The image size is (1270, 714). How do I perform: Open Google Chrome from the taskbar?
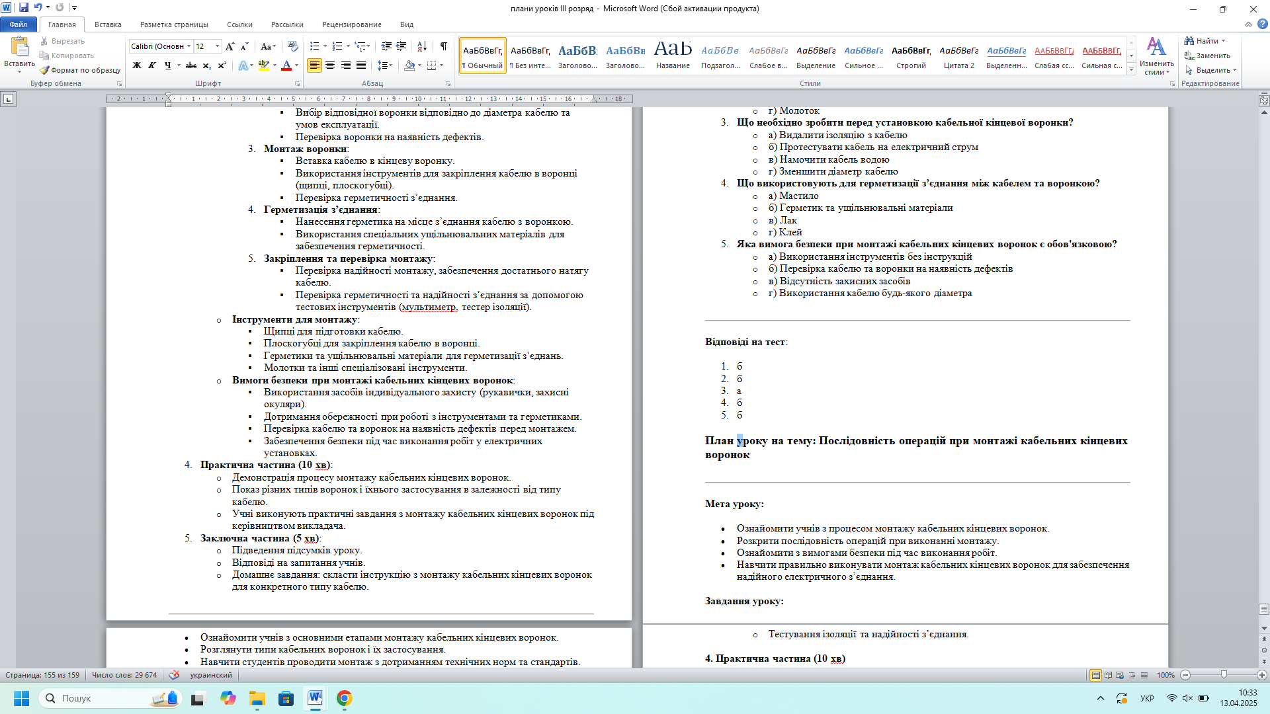coord(344,698)
